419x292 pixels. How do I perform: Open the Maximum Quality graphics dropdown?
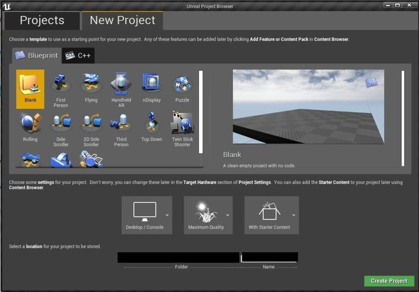[208, 215]
